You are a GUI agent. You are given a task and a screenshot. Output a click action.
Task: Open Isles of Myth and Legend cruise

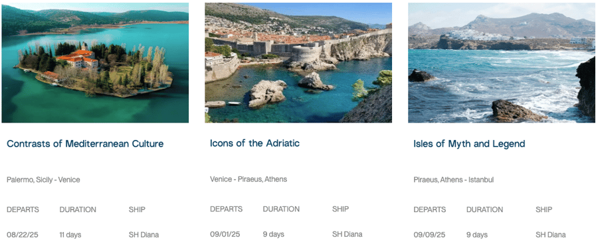[470, 144]
